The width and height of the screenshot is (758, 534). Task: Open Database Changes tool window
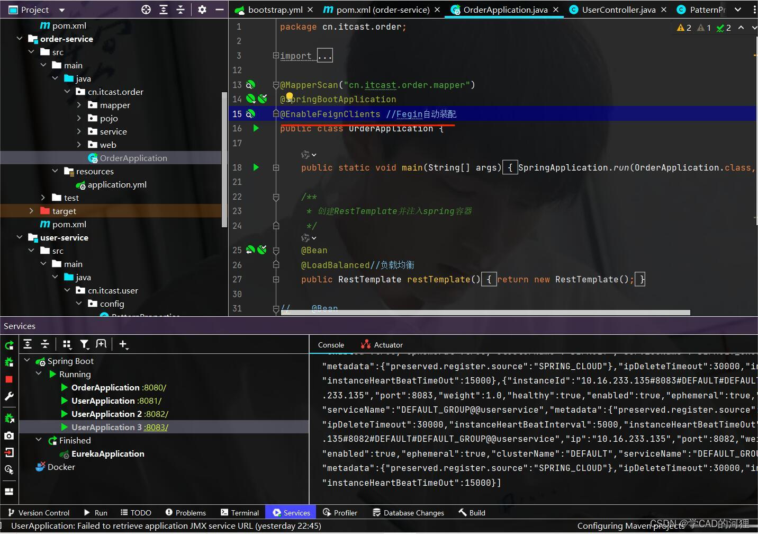click(408, 513)
